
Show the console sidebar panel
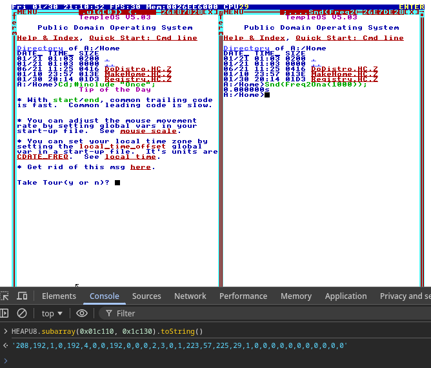(x=5, y=313)
